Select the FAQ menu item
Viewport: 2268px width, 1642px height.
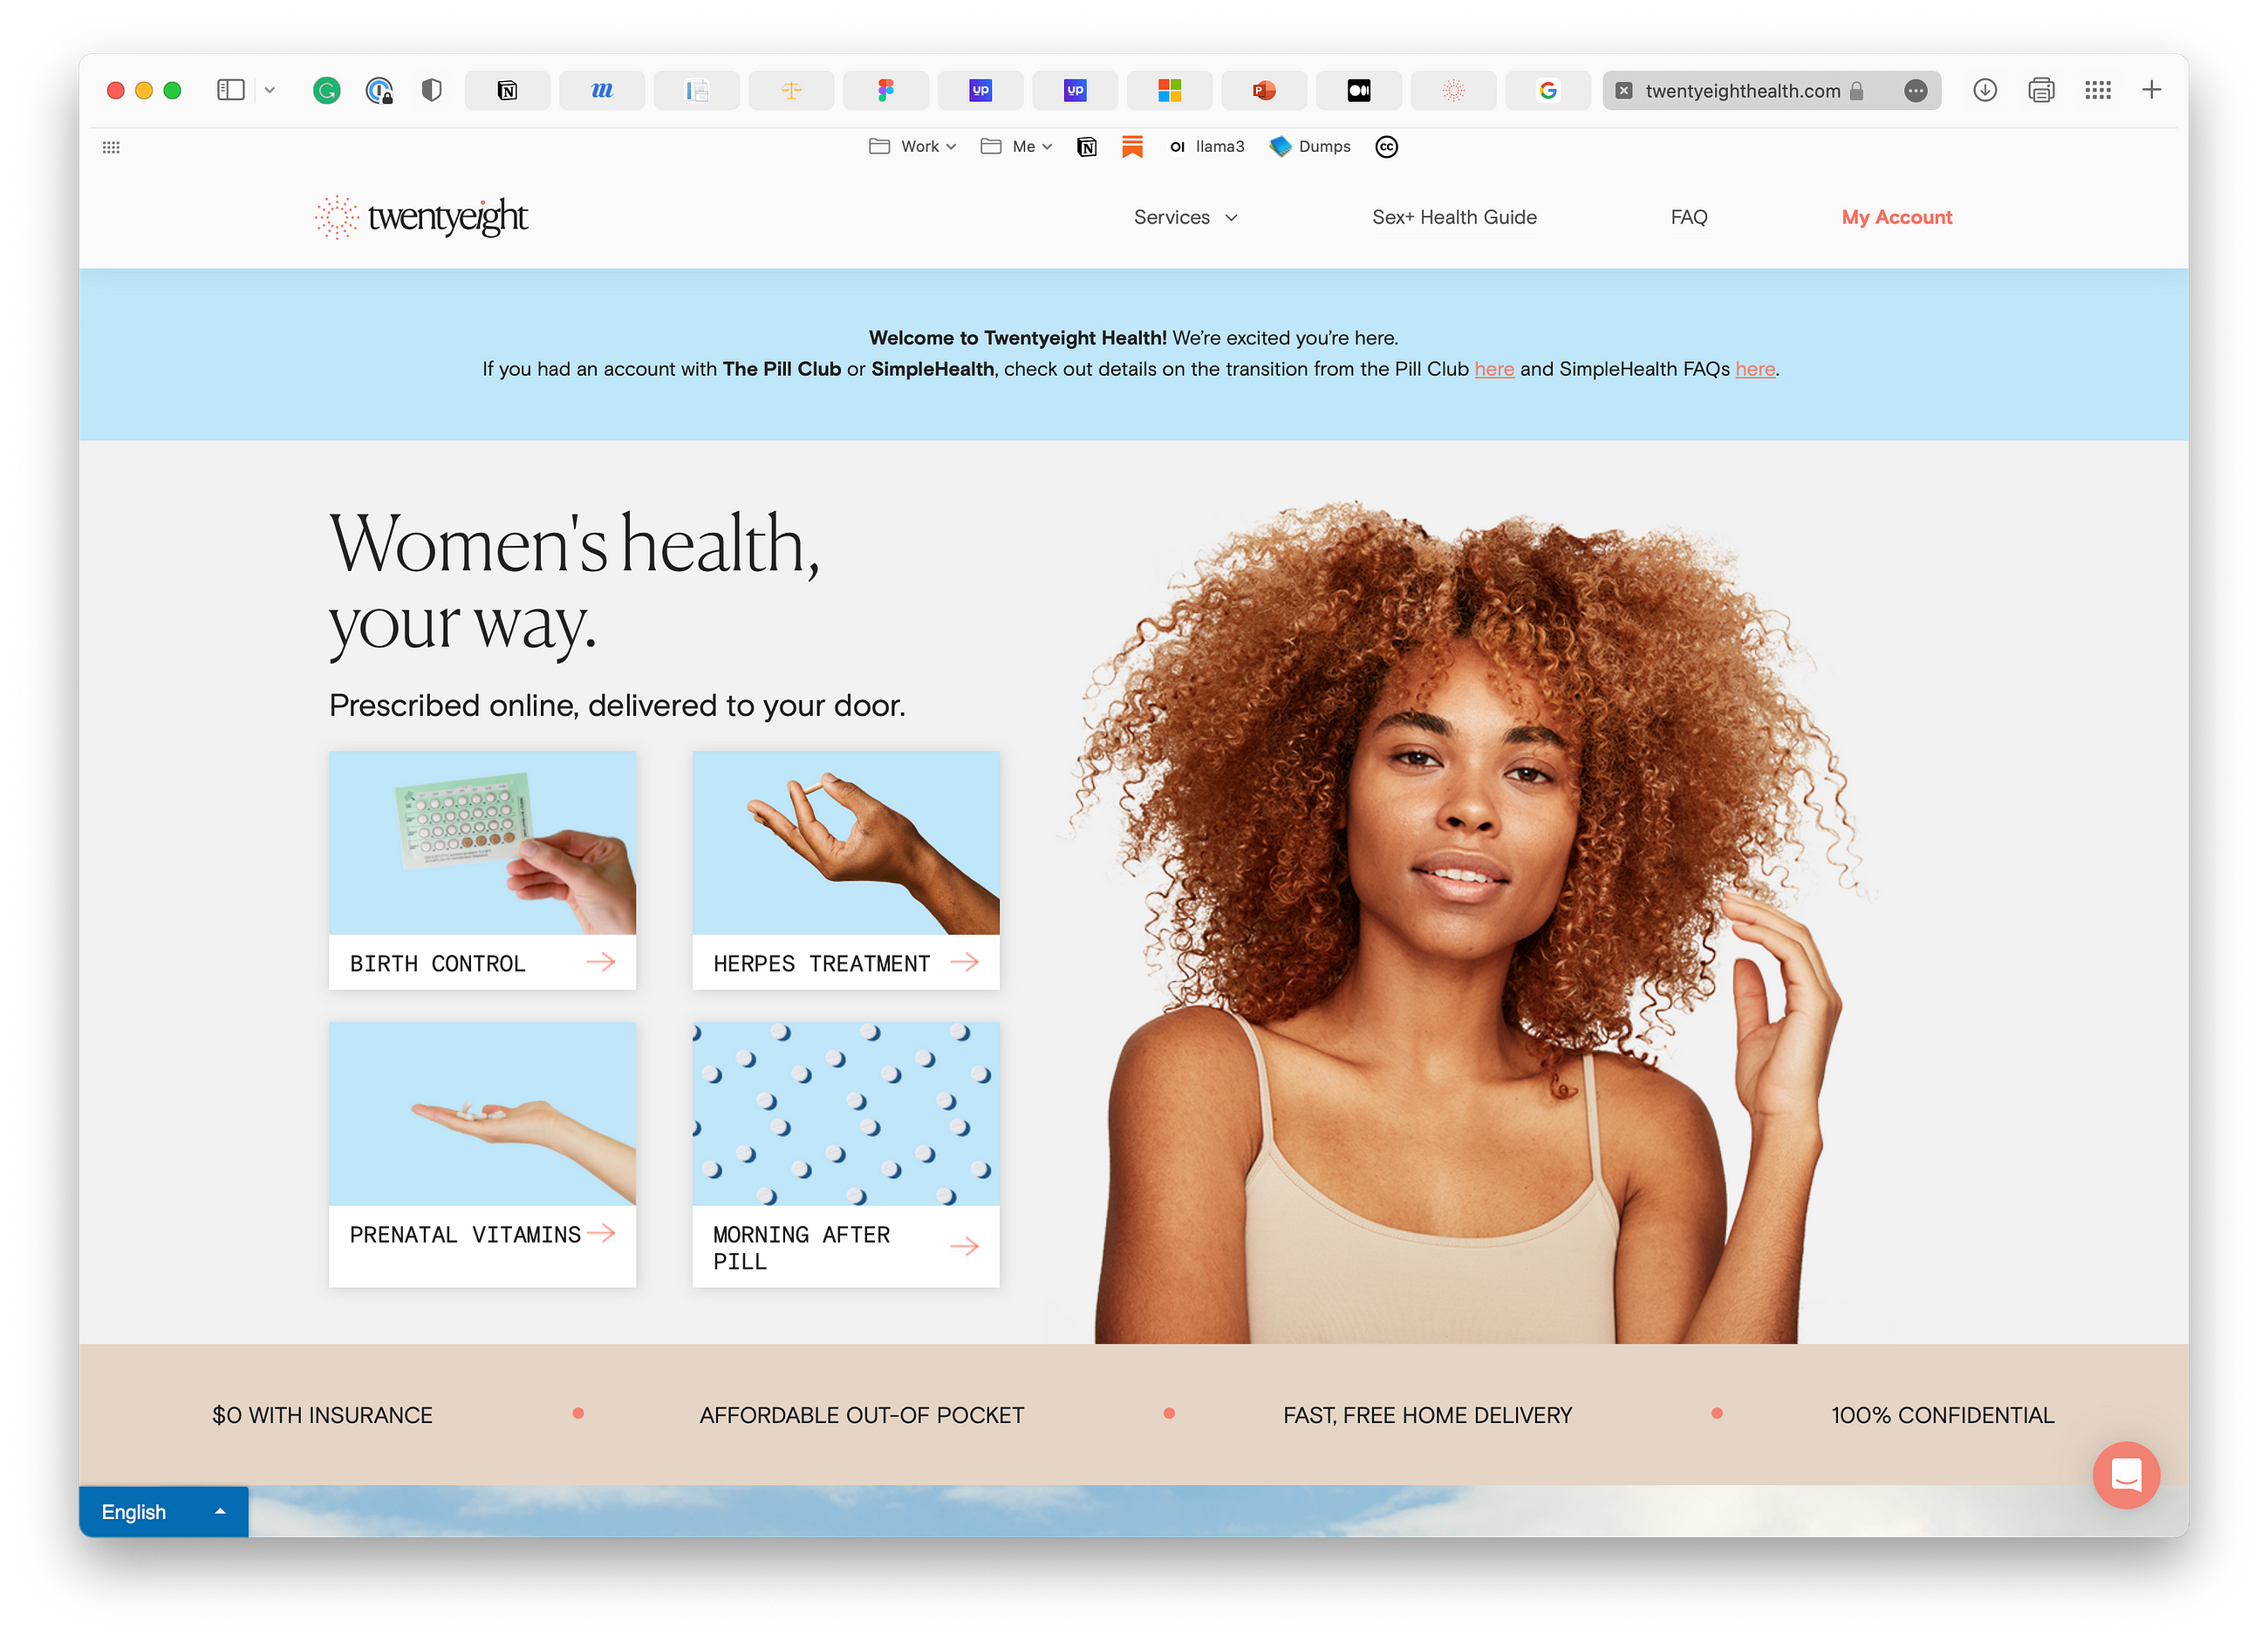coord(1692,215)
